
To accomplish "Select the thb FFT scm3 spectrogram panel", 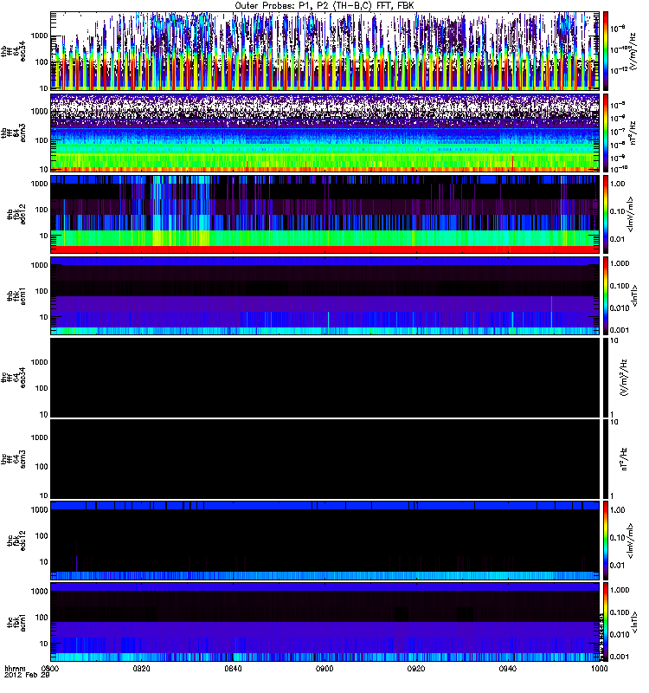I will click(324, 132).
